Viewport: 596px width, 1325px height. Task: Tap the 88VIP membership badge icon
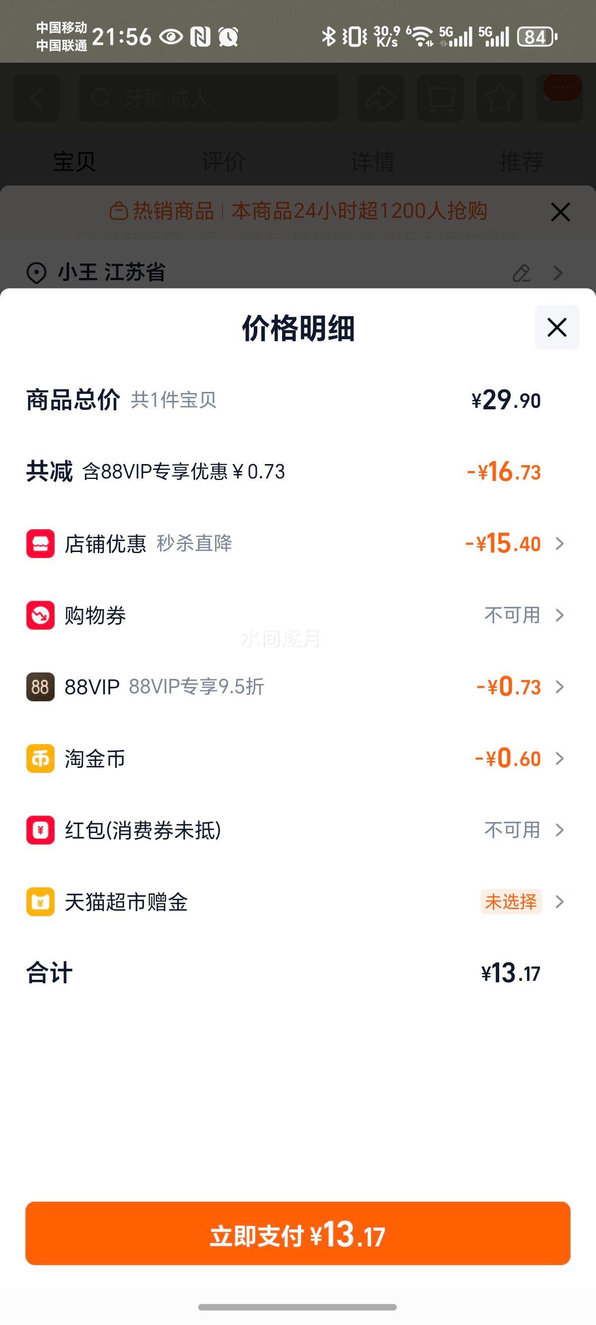click(40, 687)
